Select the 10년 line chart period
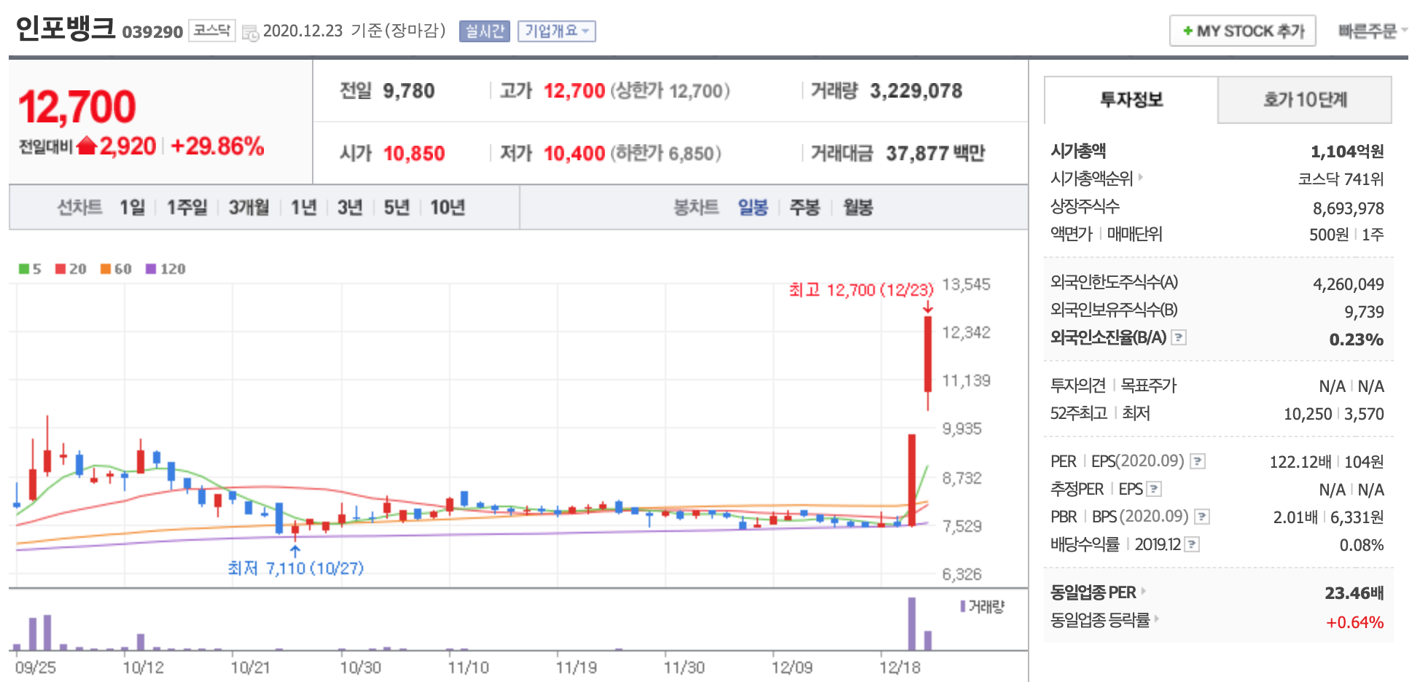1420x682 pixels. click(448, 208)
